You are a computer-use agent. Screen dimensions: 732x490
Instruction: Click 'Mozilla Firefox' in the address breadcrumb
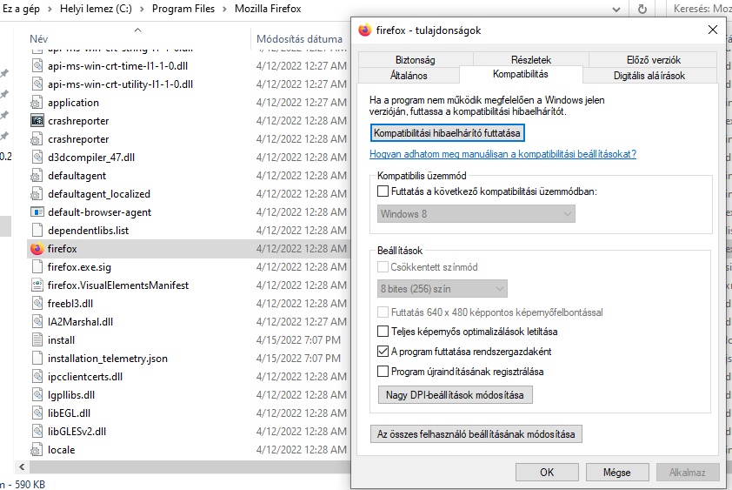[268, 9]
